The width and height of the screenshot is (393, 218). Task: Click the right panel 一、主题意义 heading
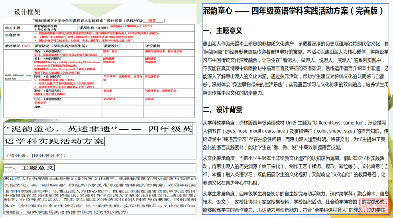(222, 31)
